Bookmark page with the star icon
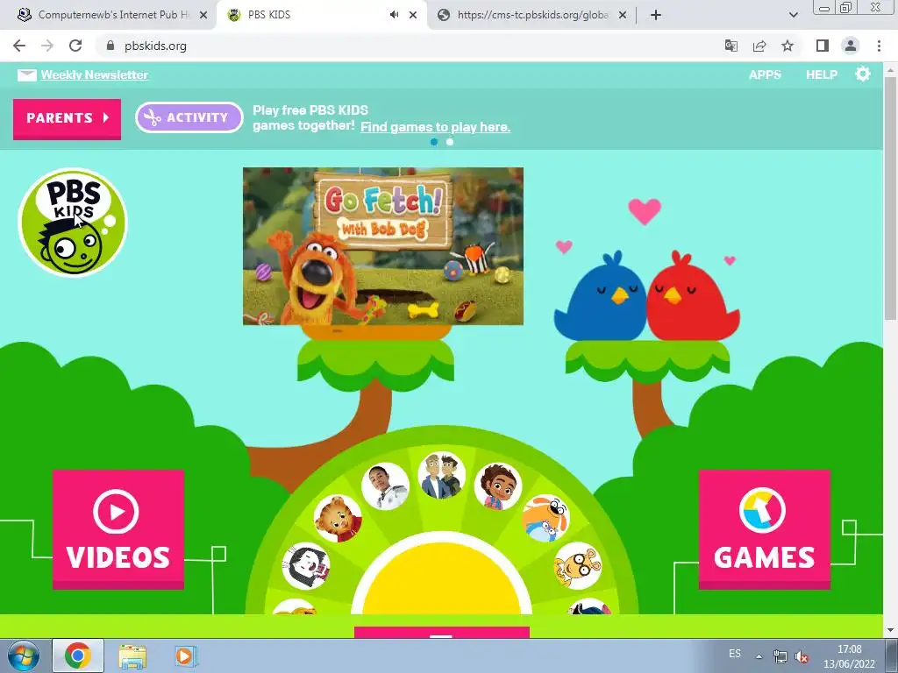Viewport: 898px width, 673px height. tap(788, 46)
